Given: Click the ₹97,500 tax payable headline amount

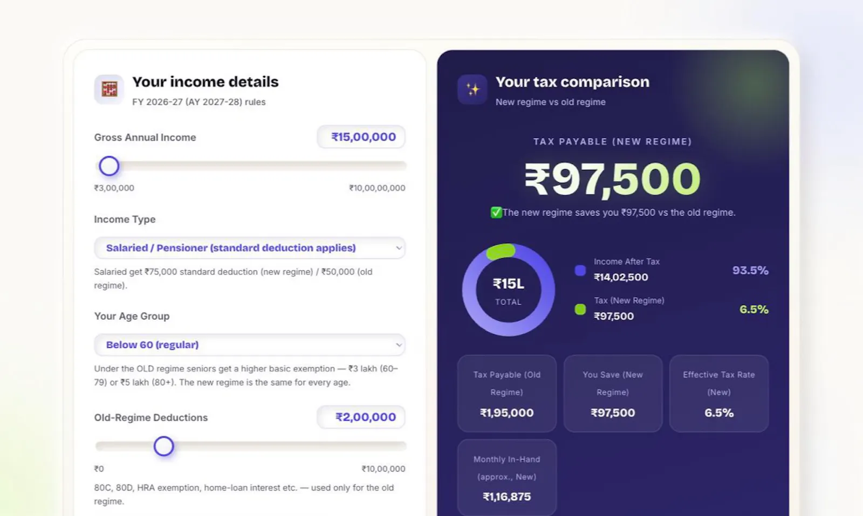Looking at the screenshot, I should 612,179.
